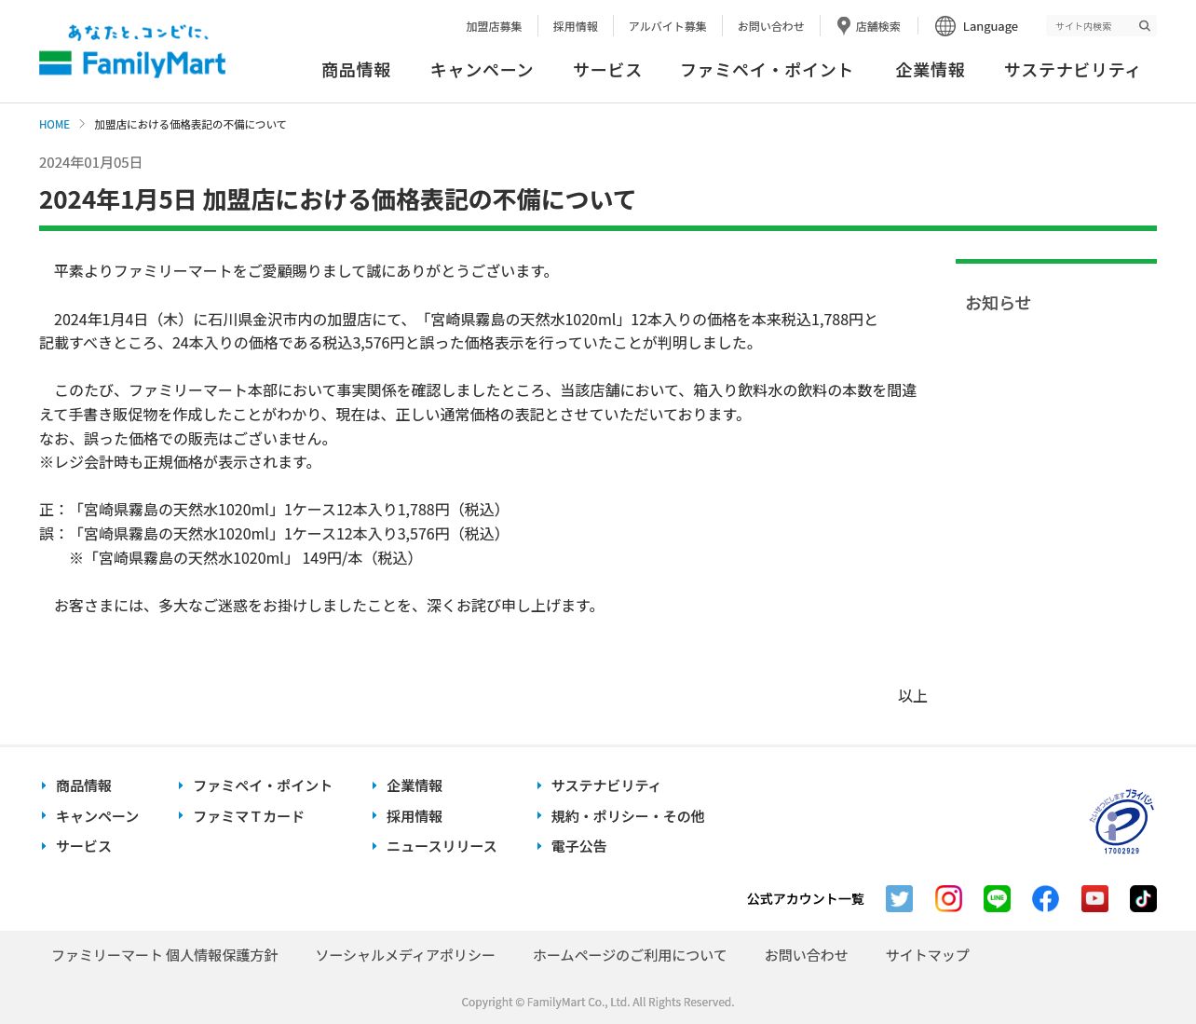Click the お問い合わせ header link

coord(770,26)
